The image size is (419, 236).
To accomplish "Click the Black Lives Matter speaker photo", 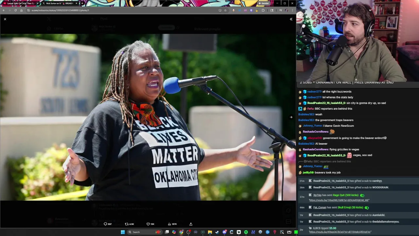I will tap(148, 117).
